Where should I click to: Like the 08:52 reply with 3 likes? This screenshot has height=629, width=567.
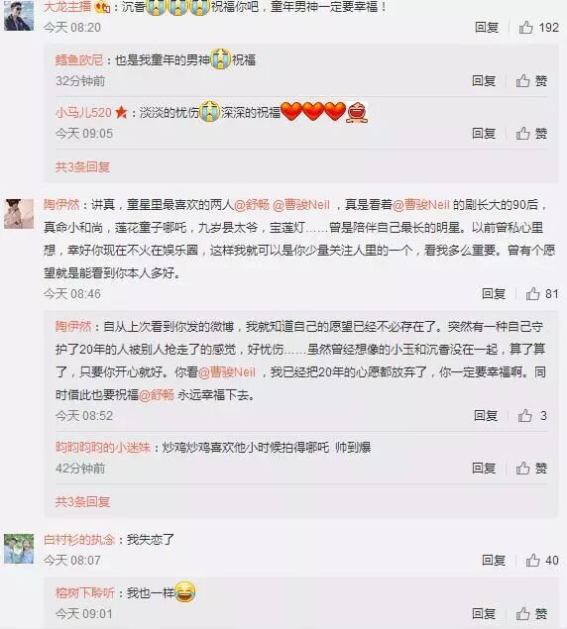pos(532,416)
